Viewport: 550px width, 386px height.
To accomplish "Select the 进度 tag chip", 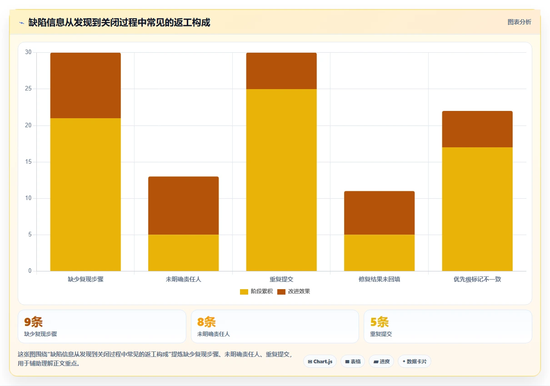I will click(381, 361).
